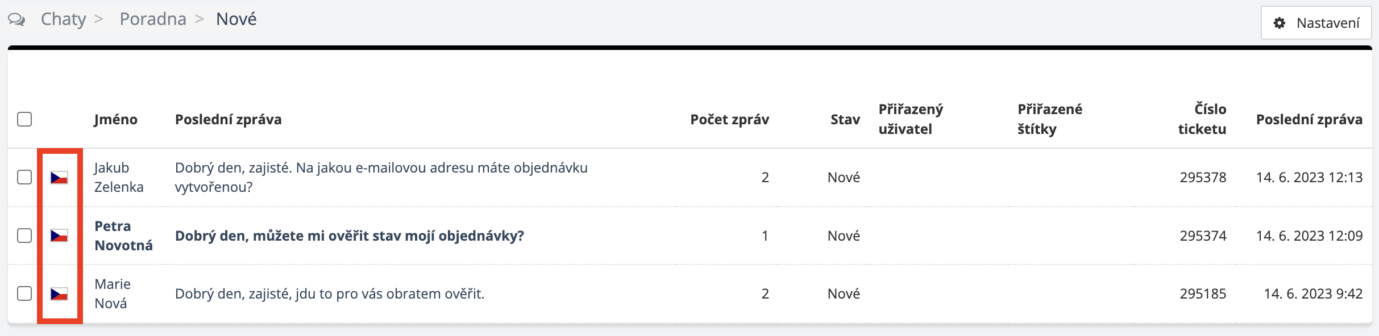The image size is (1379, 336).
Task: Click the chat bubbles icon in breadcrumb
Action: (16, 20)
